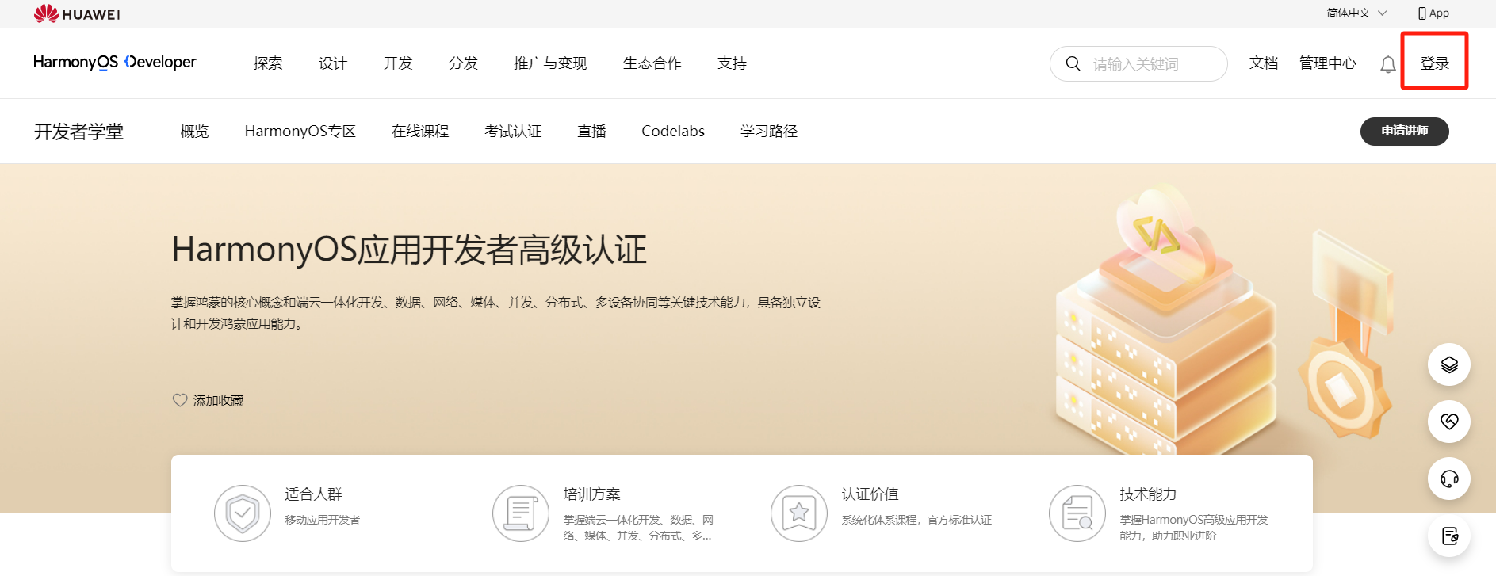
Task: Click the 技术能力 card title
Action: (x=1148, y=494)
